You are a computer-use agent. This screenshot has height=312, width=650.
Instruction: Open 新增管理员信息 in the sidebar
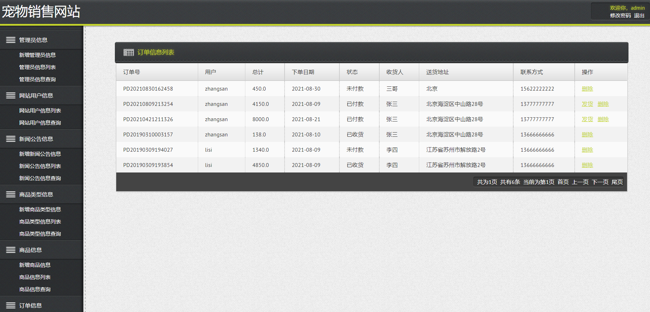pos(37,55)
